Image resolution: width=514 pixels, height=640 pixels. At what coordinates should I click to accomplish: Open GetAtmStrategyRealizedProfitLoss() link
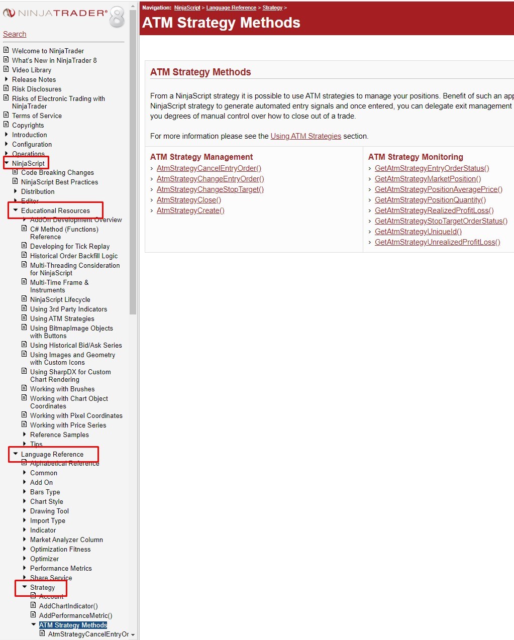point(434,210)
